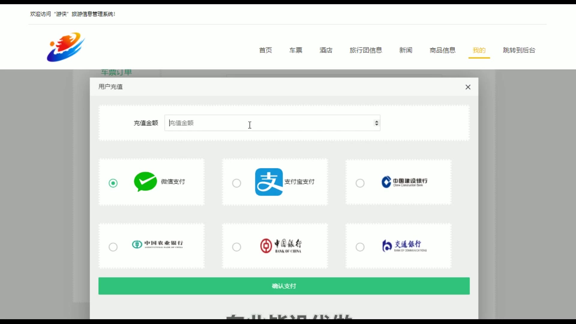Follow the 跳转到后台 link

point(519,50)
